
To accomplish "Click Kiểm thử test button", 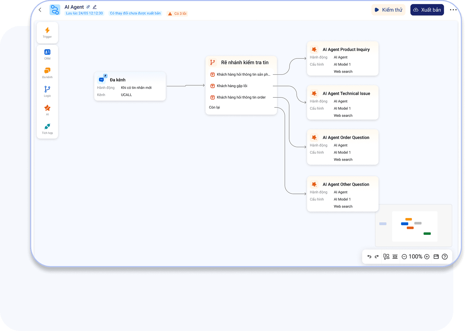I will tap(388, 10).
